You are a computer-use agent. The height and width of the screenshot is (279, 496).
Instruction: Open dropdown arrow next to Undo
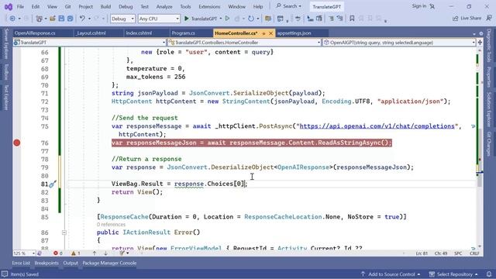pos(90,19)
